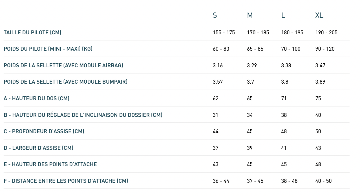Select the A - Hauteur du dos label
The width and height of the screenshot is (362, 196).
tap(36, 99)
